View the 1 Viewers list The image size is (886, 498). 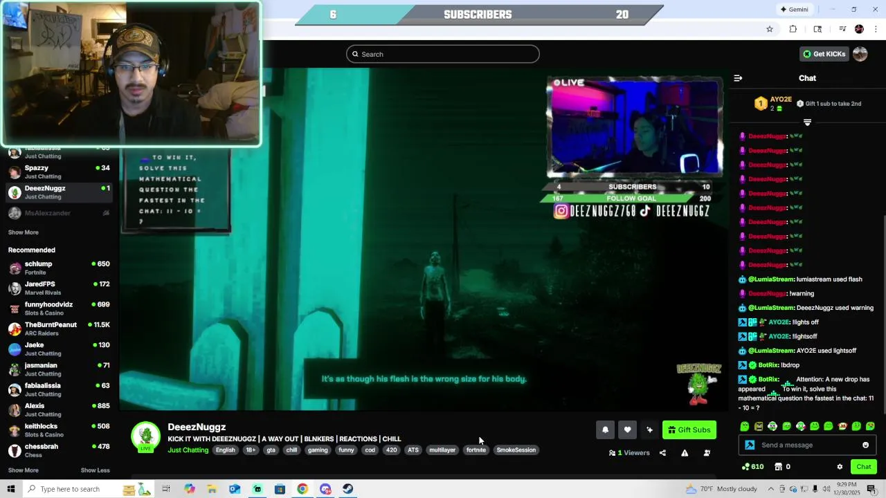coord(629,453)
